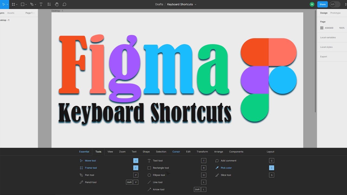Switch to the Assets tab
Screen dimensions: 347x195
click(x=11, y=13)
